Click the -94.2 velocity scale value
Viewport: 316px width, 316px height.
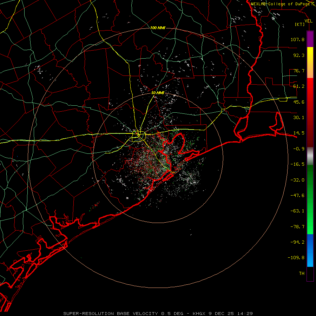coord(297,242)
